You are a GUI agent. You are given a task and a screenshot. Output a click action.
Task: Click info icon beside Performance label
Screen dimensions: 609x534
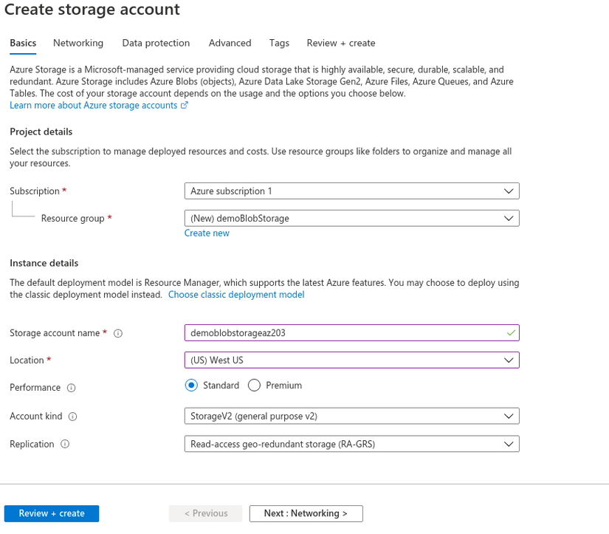[72, 387]
